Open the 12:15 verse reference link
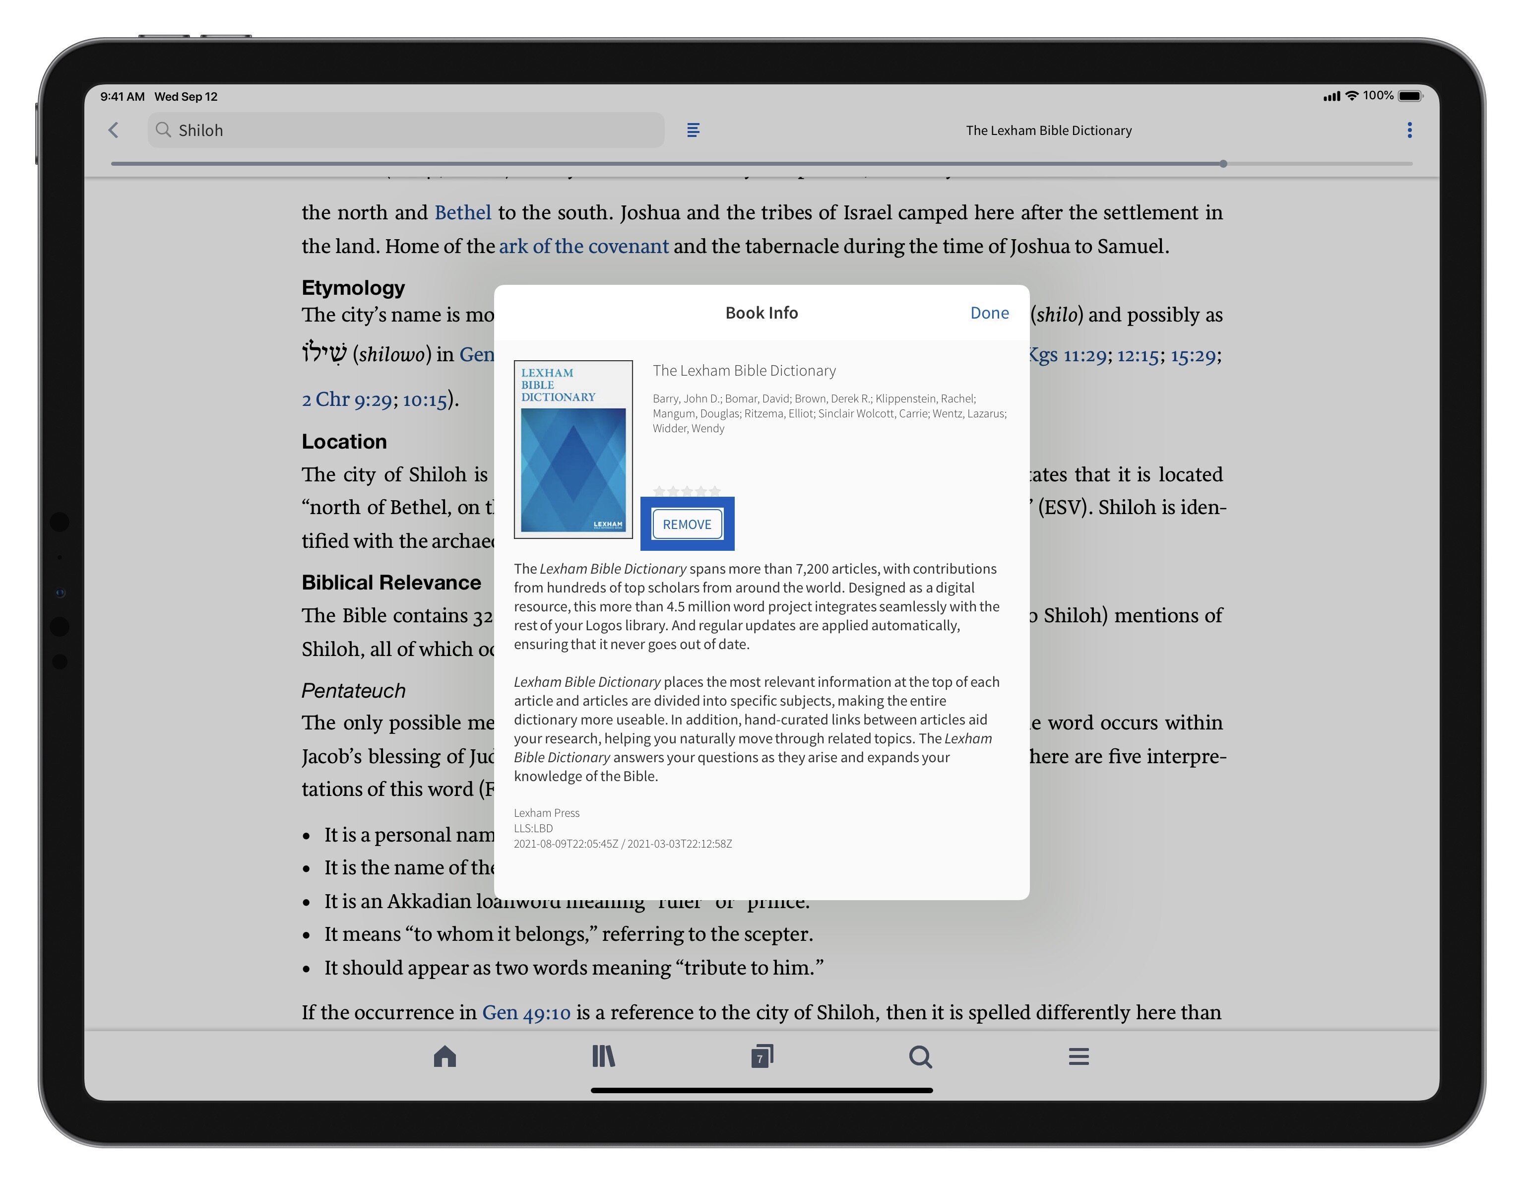Screen dimensions: 1524x1185 pos(1138,355)
